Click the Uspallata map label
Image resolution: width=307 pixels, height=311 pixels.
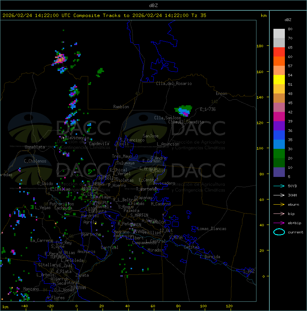(x=35, y=147)
